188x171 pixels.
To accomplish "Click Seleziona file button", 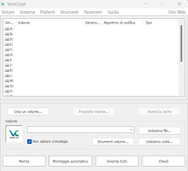I will (x=159, y=131).
